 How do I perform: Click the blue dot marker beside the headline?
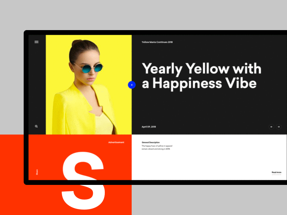coord(132,85)
